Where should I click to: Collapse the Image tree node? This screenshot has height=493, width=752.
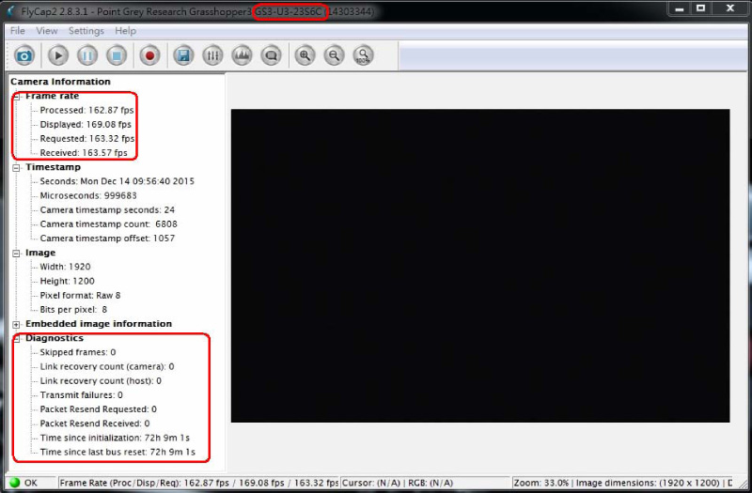17,253
